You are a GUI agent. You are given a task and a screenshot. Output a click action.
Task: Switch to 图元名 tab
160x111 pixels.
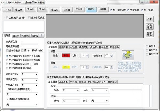coord(16,36)
